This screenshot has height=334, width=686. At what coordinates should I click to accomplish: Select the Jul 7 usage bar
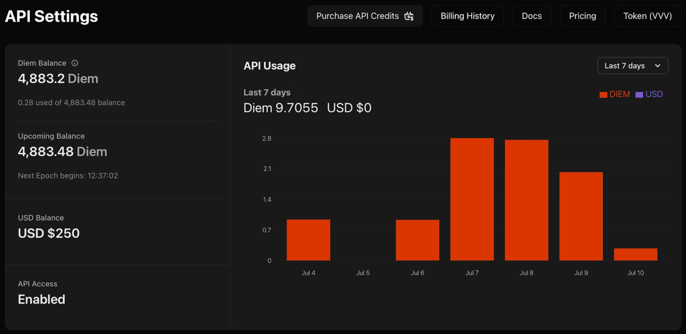472,199
